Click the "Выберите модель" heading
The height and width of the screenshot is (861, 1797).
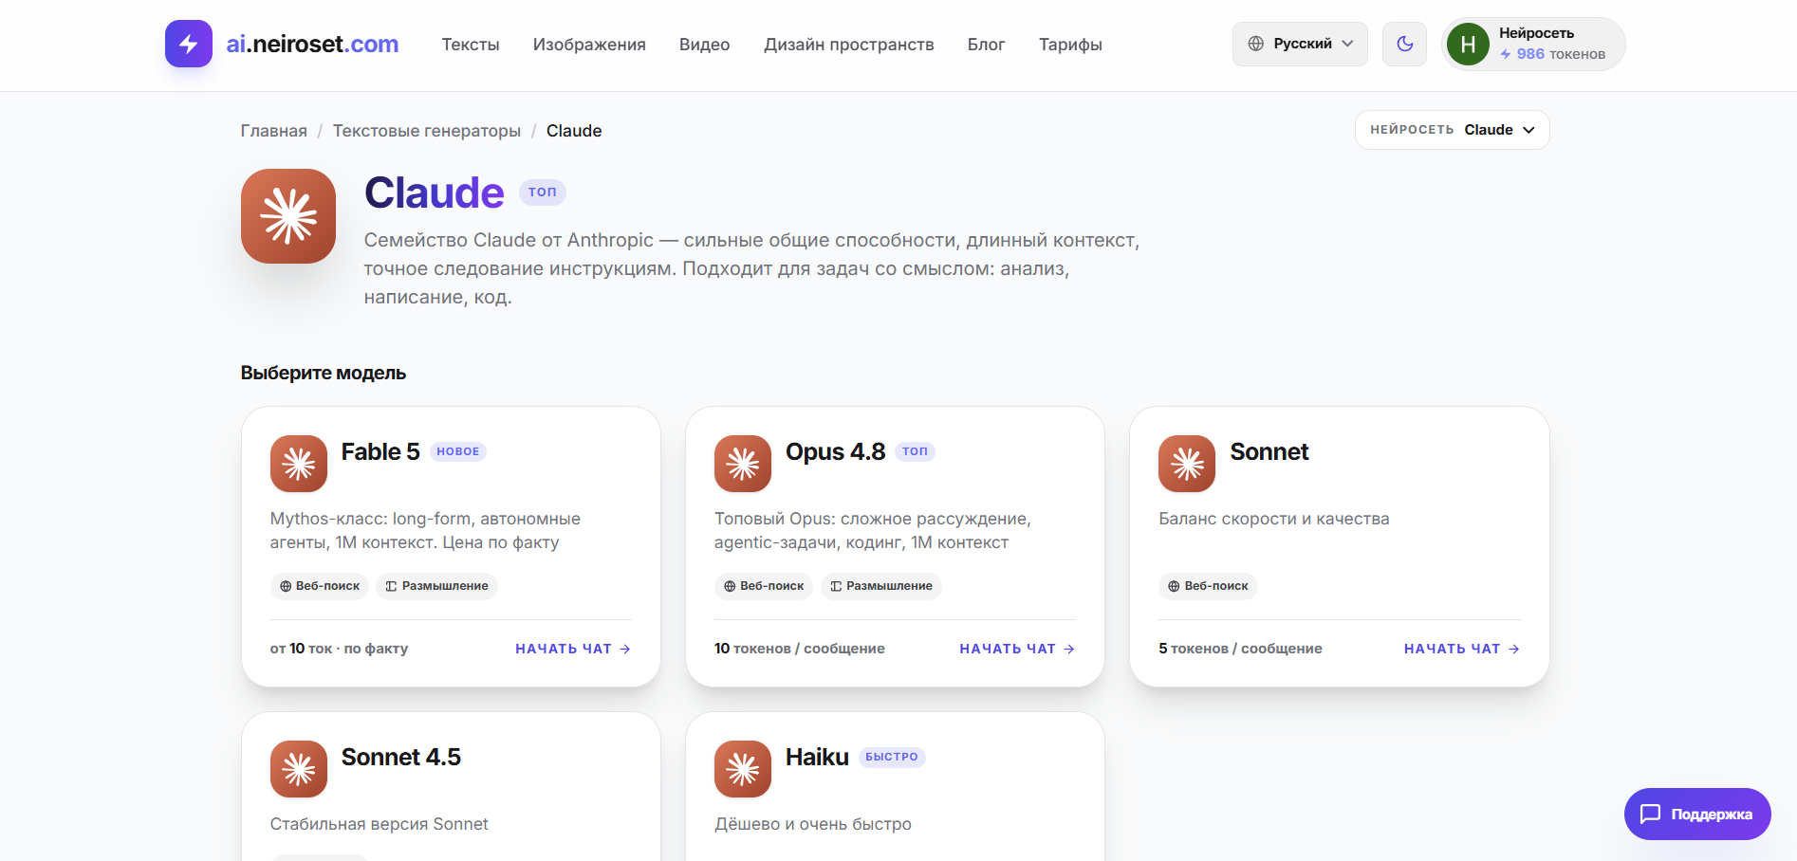click(324, 373)
